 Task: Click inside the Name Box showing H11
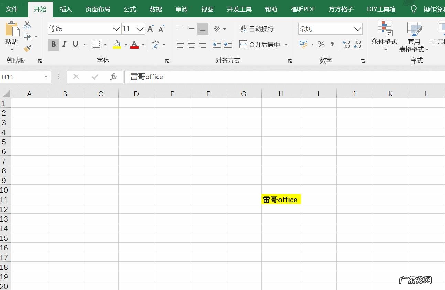pyautogui.click(x=21, y=77)
